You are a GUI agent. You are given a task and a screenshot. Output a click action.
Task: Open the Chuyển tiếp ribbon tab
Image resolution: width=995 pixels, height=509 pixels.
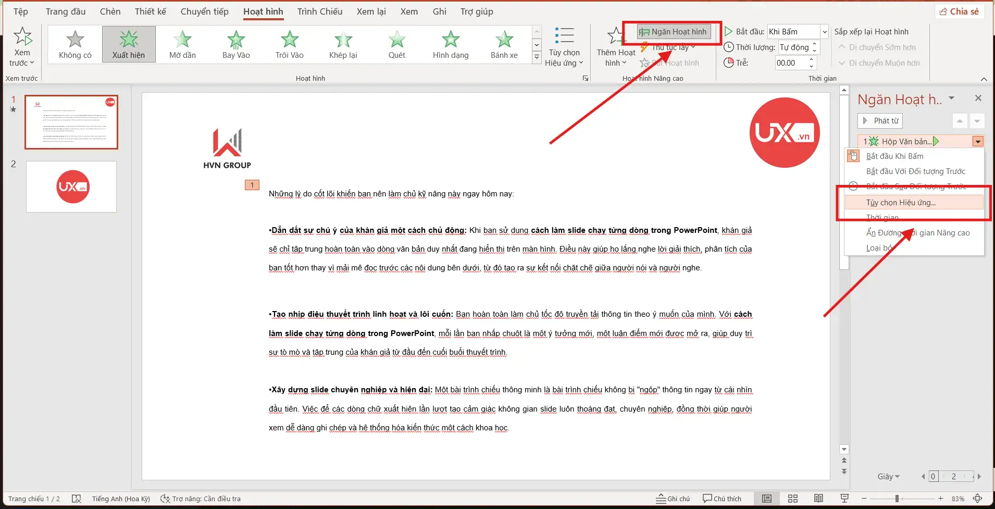[204, 11]
